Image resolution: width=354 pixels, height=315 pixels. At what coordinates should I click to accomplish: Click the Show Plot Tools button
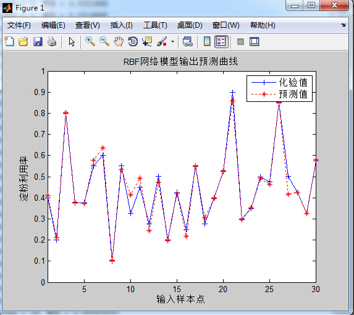254,41
